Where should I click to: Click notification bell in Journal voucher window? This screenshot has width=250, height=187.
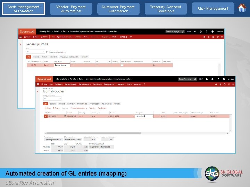pos(207,79)
